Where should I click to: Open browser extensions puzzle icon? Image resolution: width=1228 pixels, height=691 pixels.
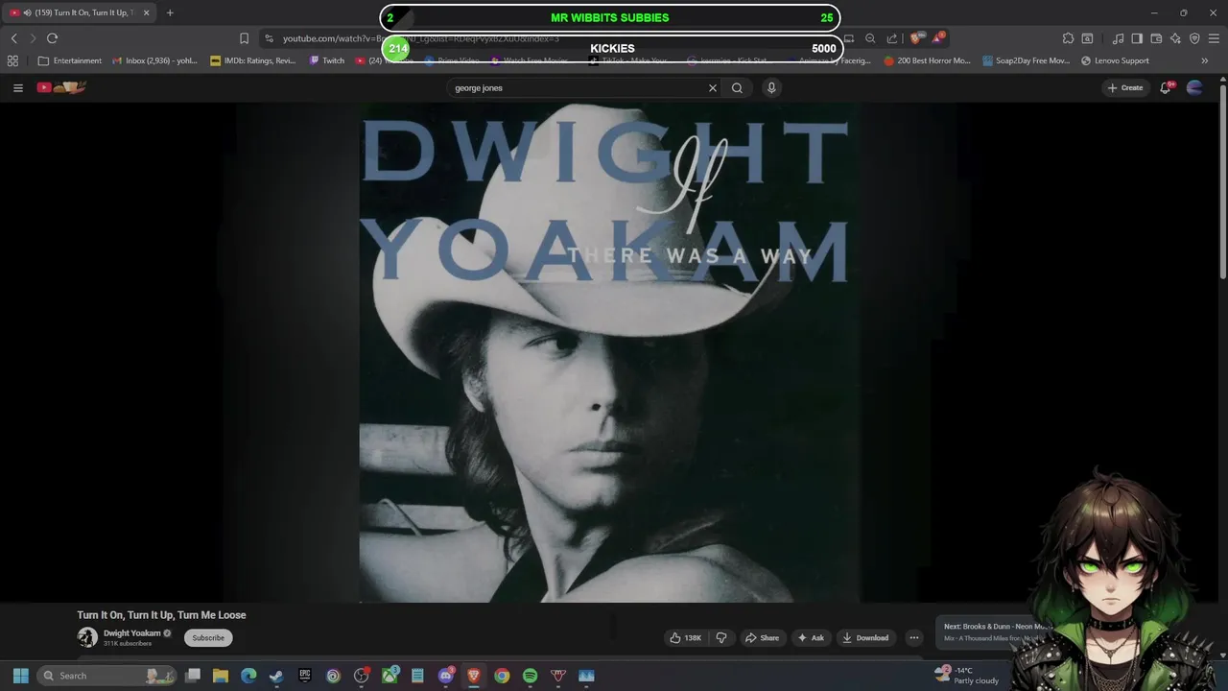(x=1068, y=38)
